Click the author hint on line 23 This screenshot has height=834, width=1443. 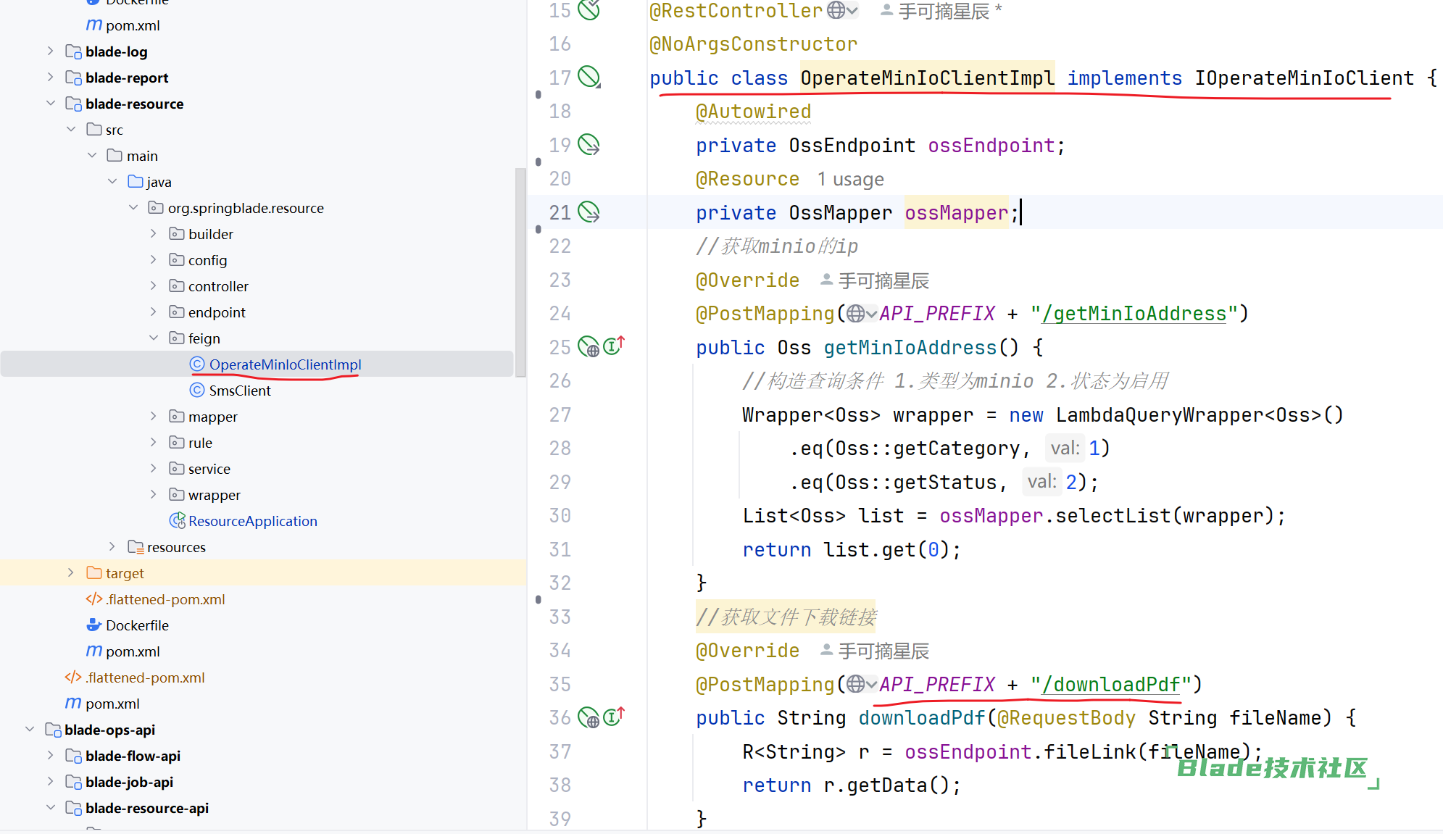pyautogui.click(x=875, y=280)
